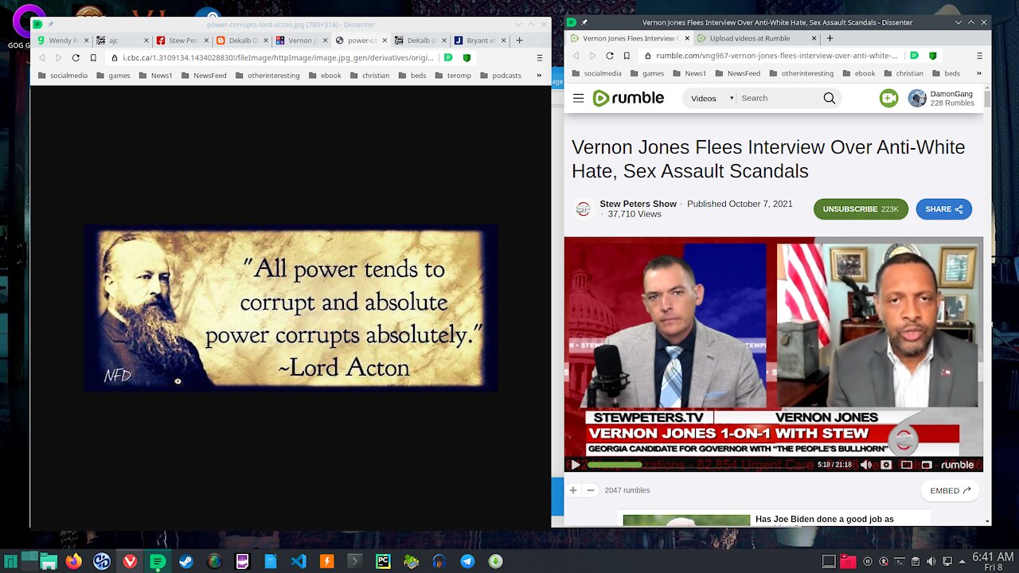Open teromp bookmark folder
This screenshot has width=1019, height=573.
(x=453, y=76)
